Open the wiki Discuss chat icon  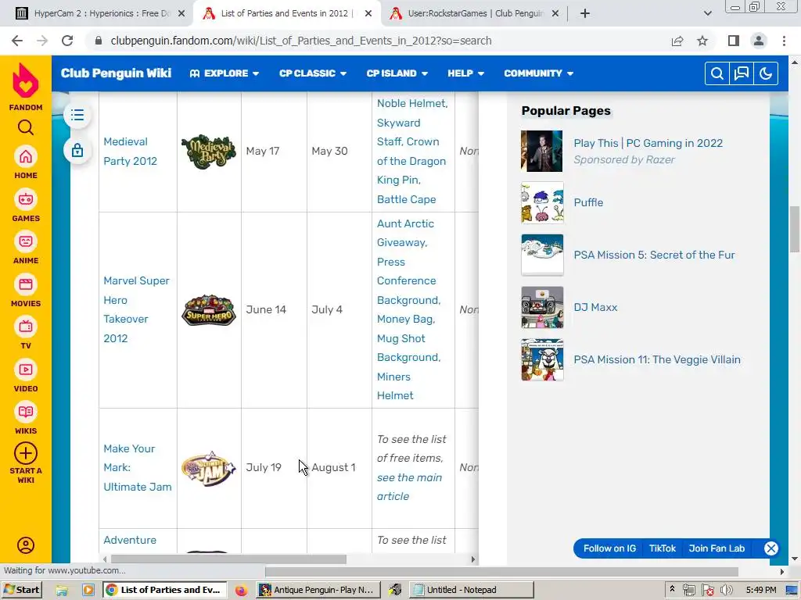[x=742, y=73]
